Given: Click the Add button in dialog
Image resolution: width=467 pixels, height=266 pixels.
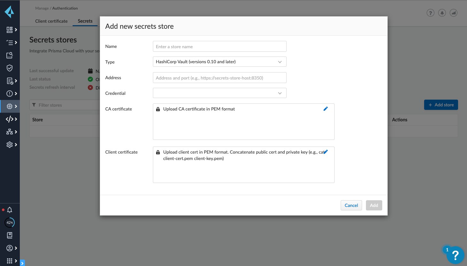Looking at the screenshot, I should (374, 205).
